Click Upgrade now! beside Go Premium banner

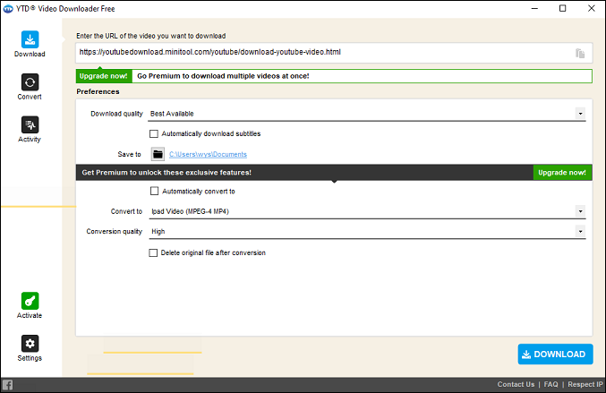coord(104,76)
